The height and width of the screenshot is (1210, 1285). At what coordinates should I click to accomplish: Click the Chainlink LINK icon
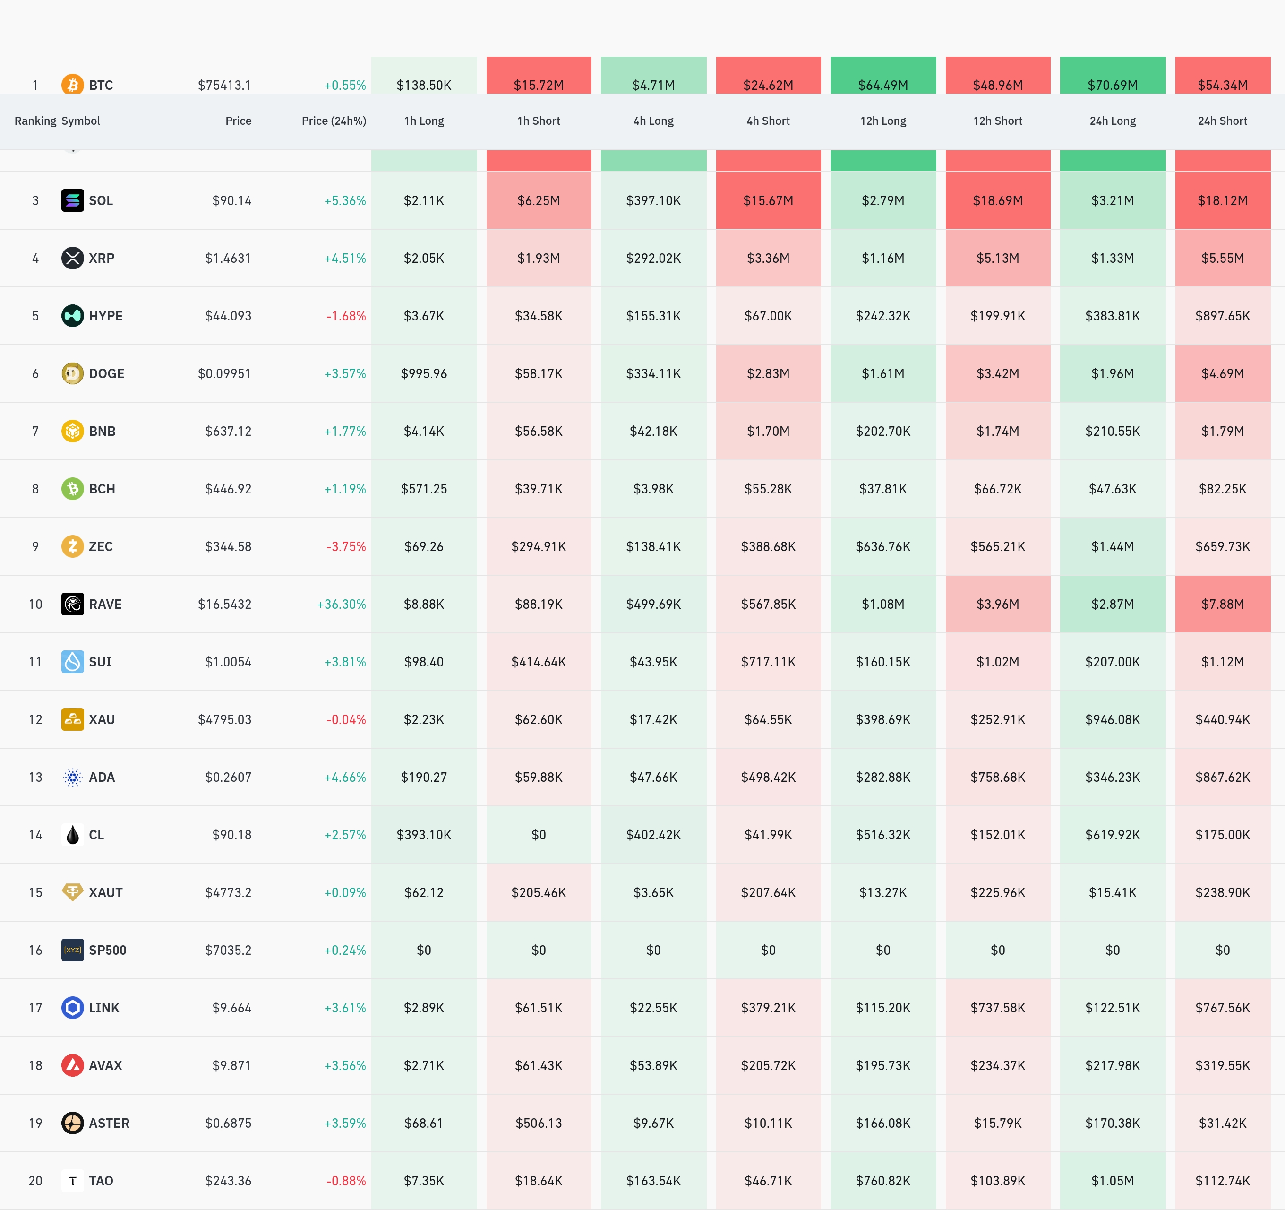point(72,1008)
